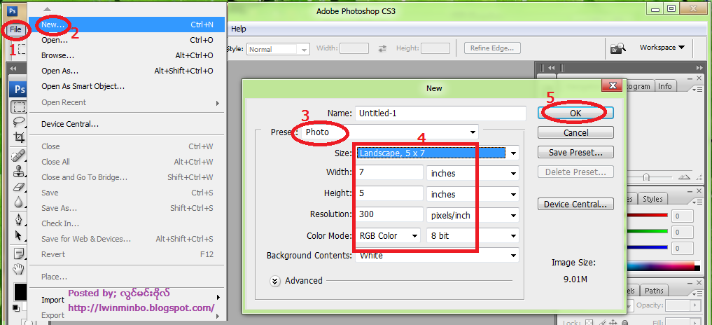Click Cancel in the New dialog

pyautogui.click(x=575, y=132)
